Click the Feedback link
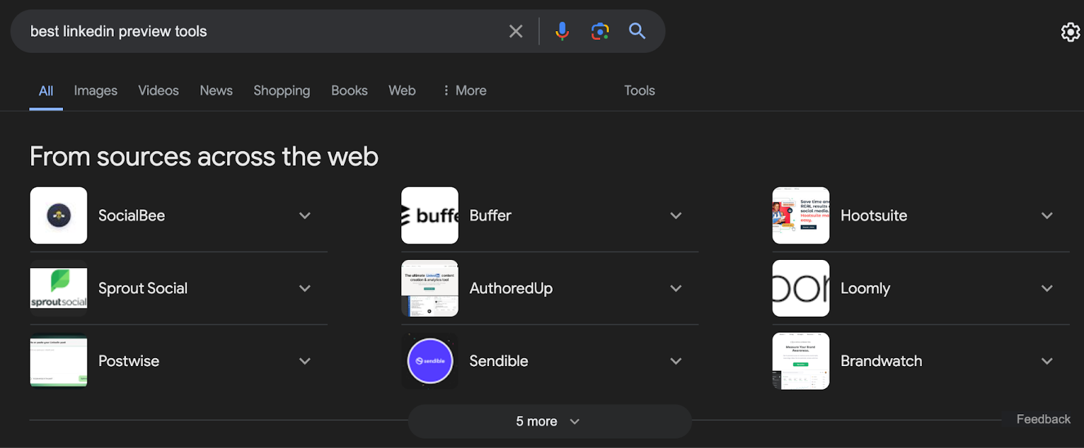Screen dimensions: 1084x448 (x=1043, y=419)
